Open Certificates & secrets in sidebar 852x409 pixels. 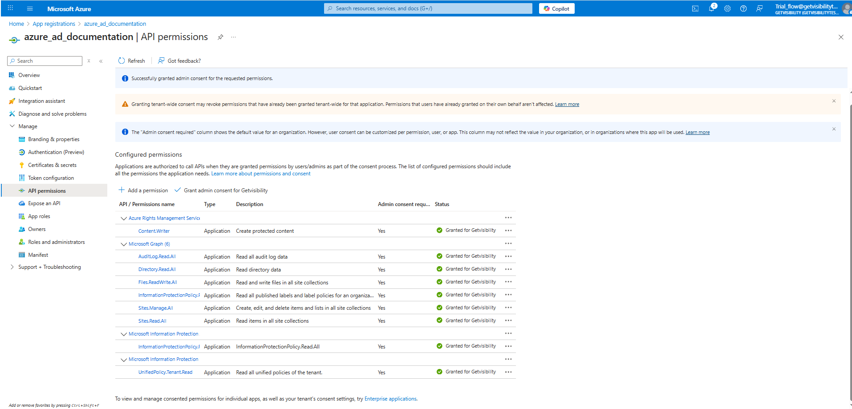coord(52,165)
